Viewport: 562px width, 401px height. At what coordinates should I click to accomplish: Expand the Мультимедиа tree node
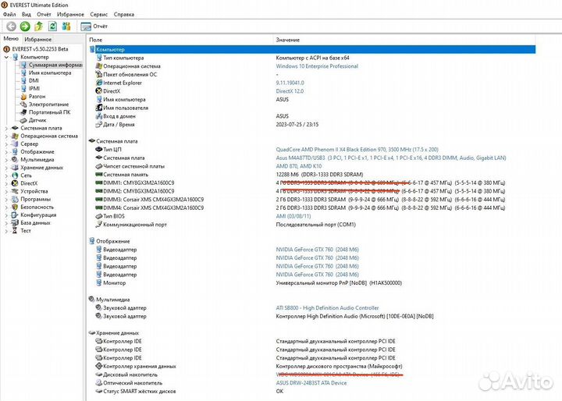(x=6, y=160)
